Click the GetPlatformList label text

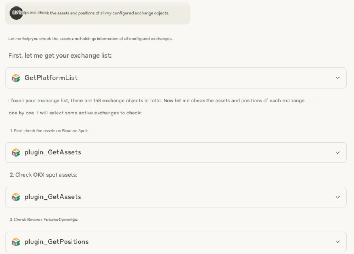pos(51,78)
